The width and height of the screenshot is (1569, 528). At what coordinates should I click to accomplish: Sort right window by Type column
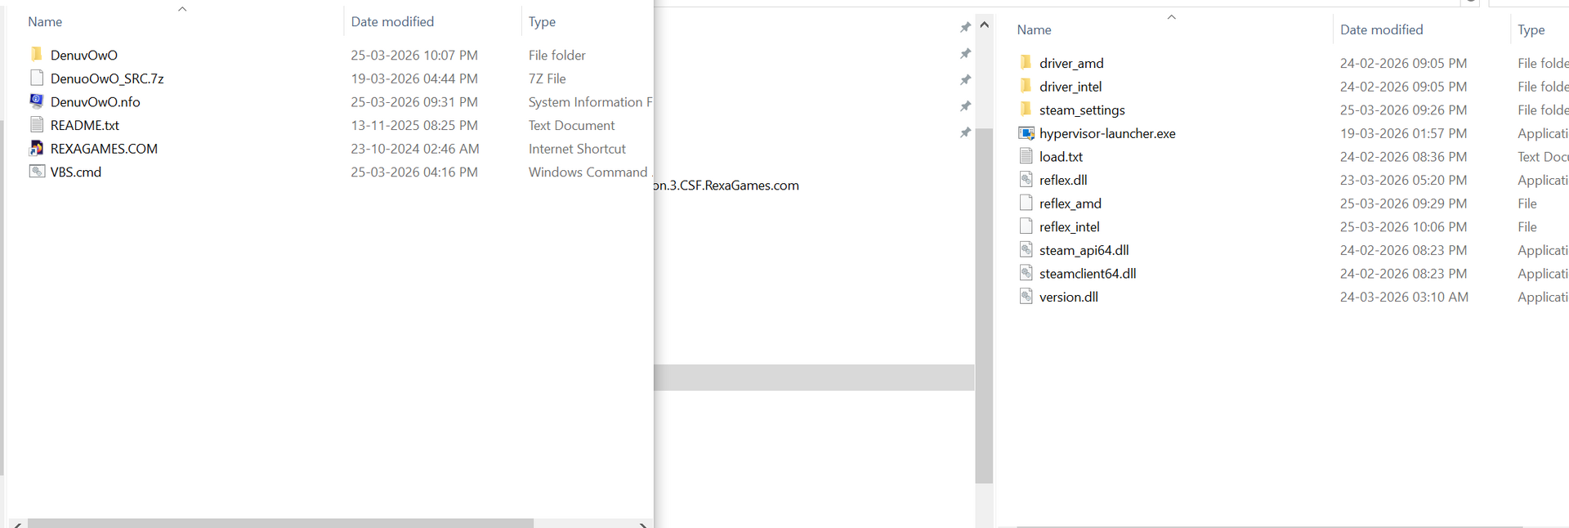tap(1531, 29)
